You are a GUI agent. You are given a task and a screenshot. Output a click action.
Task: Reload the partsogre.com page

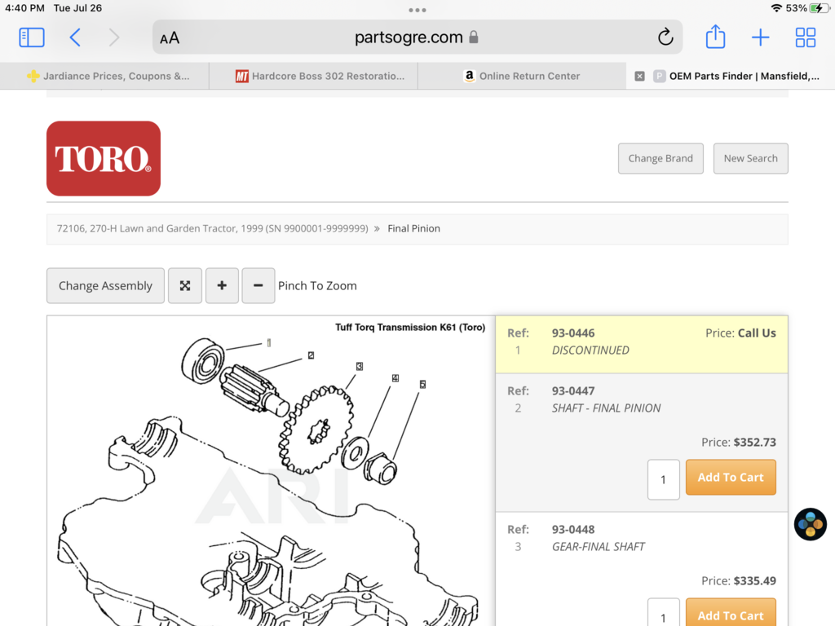point(665,37)
